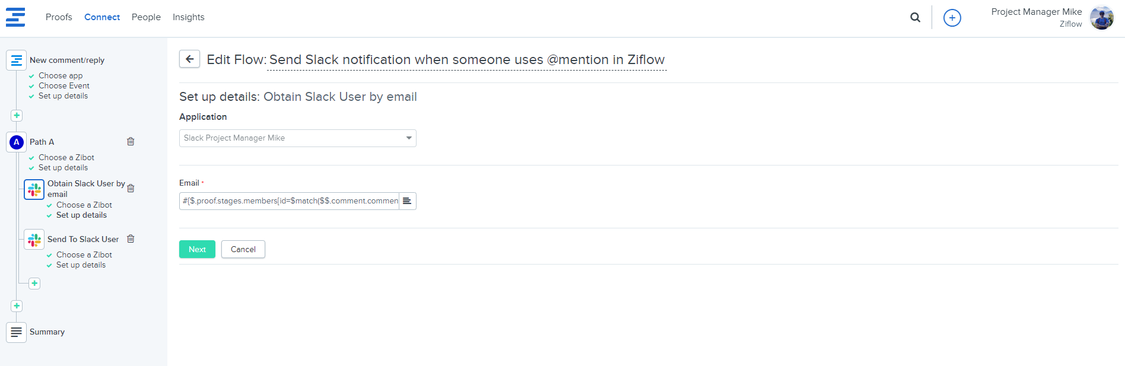
Task: Open the Email field template picker icon
Action: [x=407, y=201]
